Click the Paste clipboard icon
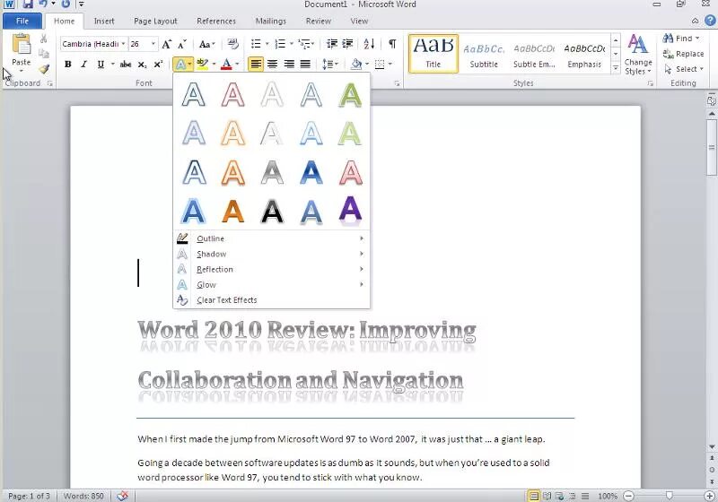This screenshot has height=502, width=718. (x=21, y=45)
